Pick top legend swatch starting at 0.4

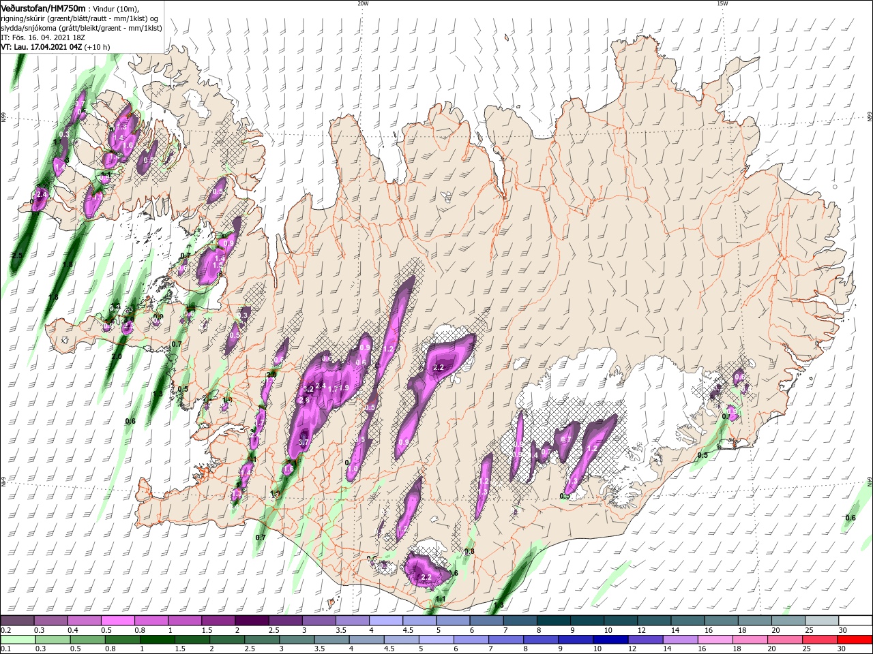coord(84,621)
